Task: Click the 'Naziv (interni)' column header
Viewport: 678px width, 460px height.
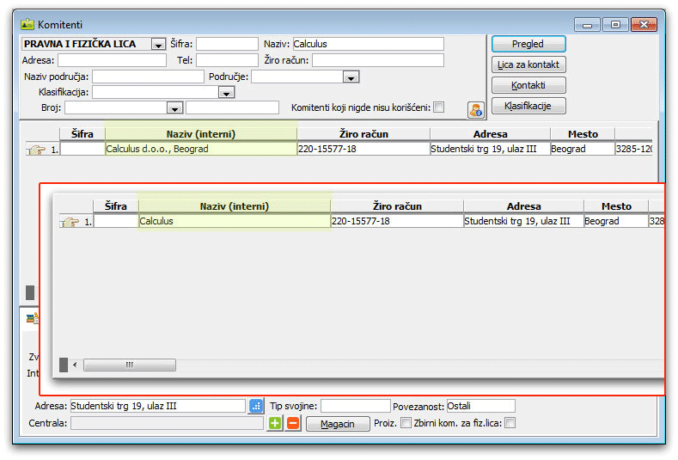Action: tap(200, 134)
